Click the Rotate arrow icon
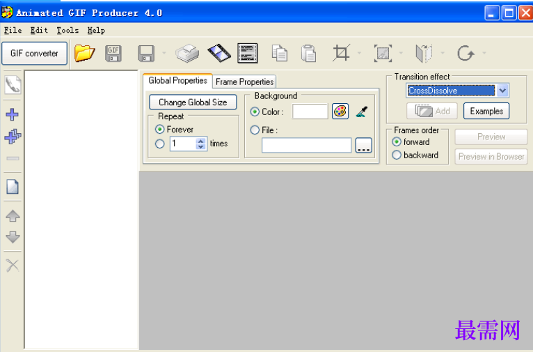This screenshot has width=533, height=352. click(466, 53)
